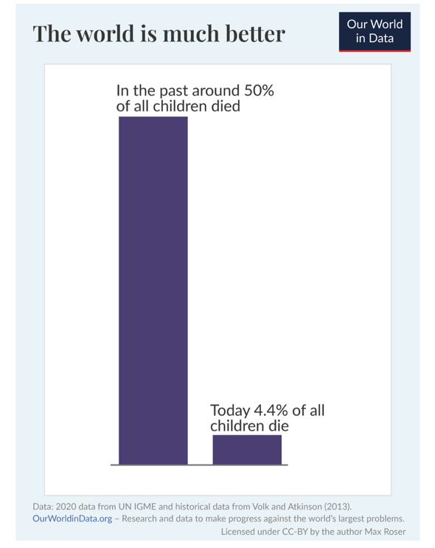
Task: Click the words 'in Data' in the logo
Action: [x=375, y=38]
